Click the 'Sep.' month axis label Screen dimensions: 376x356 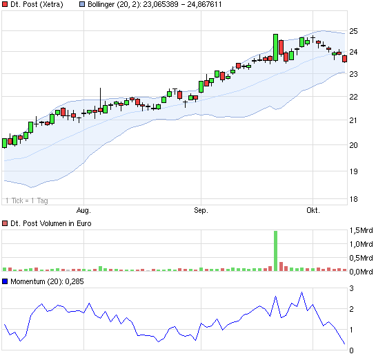tap(201, 210)
